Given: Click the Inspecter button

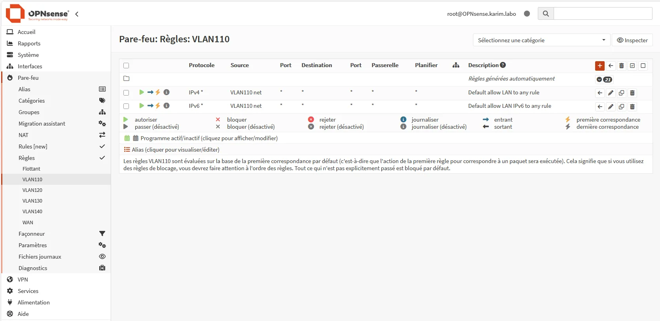Looking at the screenshot, I should (632, 40).
